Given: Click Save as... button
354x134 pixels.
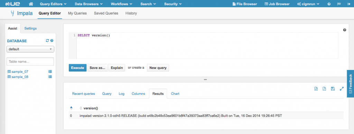Looking at the screenshot, I should point(97,68).
